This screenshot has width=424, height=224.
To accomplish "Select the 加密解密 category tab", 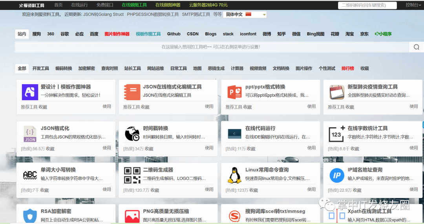I will click(x=86, y=68).
